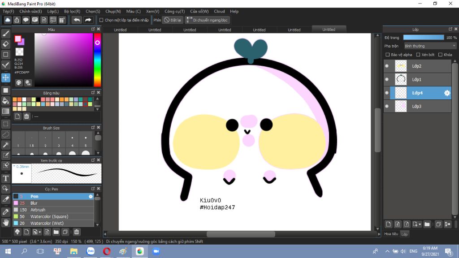Screen dimensions: 459x258
Task: Select Watercolor (Square) brush
Action: pyautogui.click(x=53, y=216)
